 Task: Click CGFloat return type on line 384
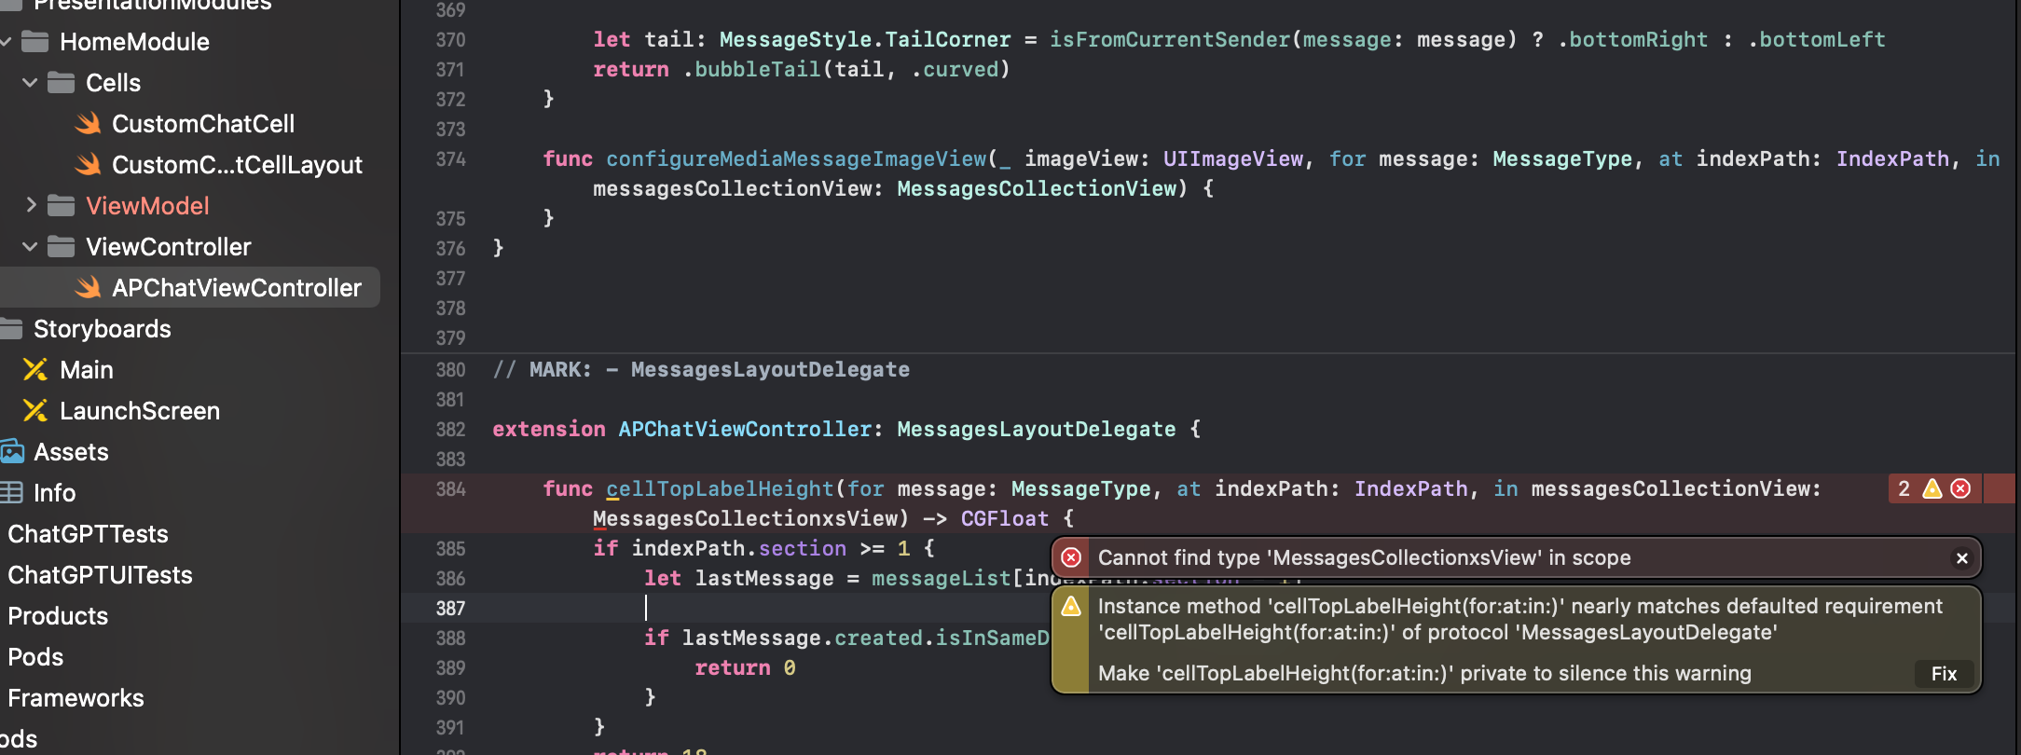point(1005,519)
